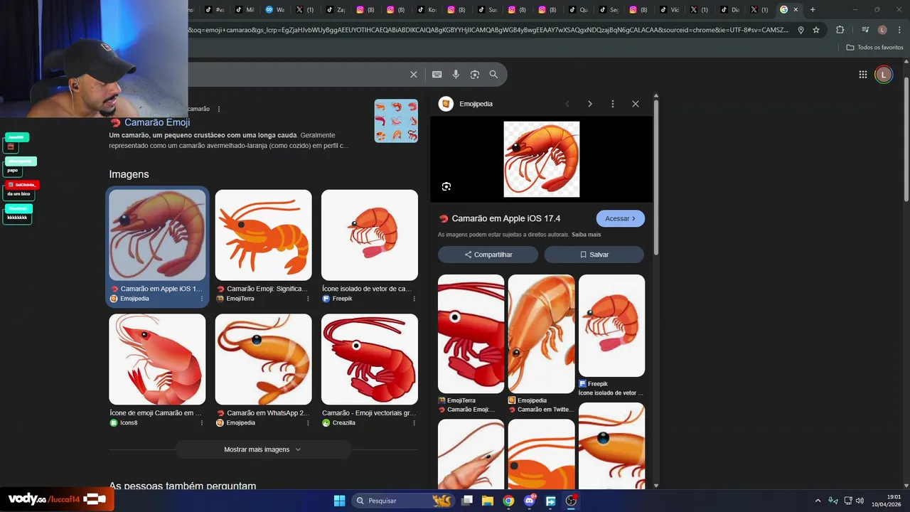Click the Windows taskbar Pesquisar box
Screen dimensions: 910x512
click(x=403, y=501)
